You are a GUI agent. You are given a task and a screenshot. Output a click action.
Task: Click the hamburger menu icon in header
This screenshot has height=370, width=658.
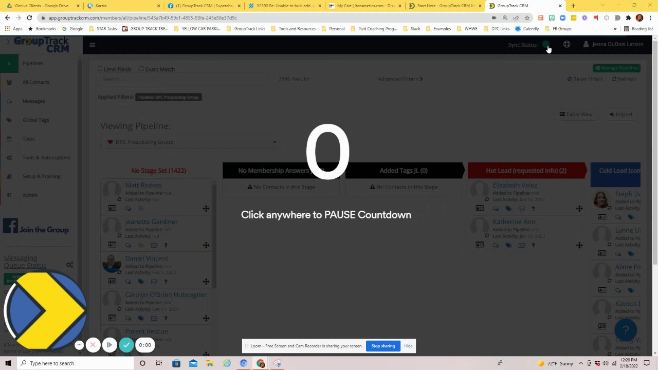[92, 45]
